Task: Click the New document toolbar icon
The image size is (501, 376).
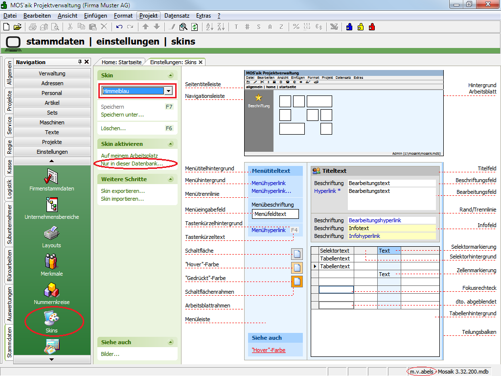Action: [x=6, y=27]
